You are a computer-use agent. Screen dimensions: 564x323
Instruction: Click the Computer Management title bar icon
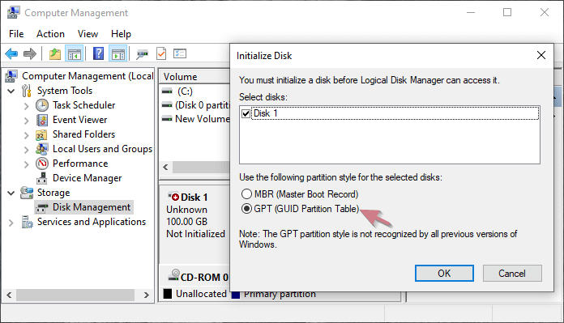13,13
